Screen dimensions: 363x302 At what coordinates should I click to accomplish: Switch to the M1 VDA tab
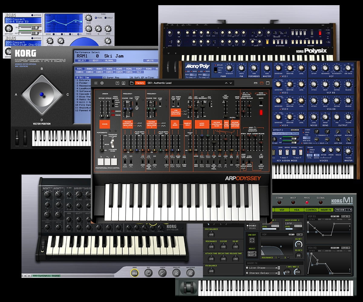(x=296, y=210)
